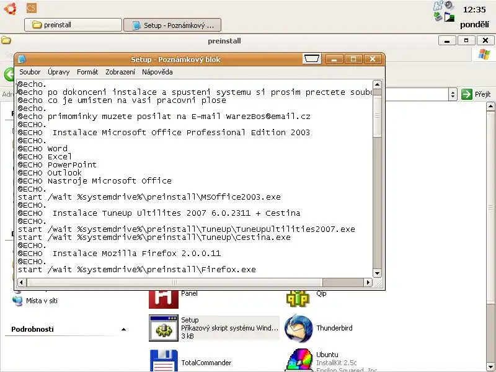Minimize the Setup Notepad window
This screenshot has width=496, height=372.
click(x=334, y=59)
